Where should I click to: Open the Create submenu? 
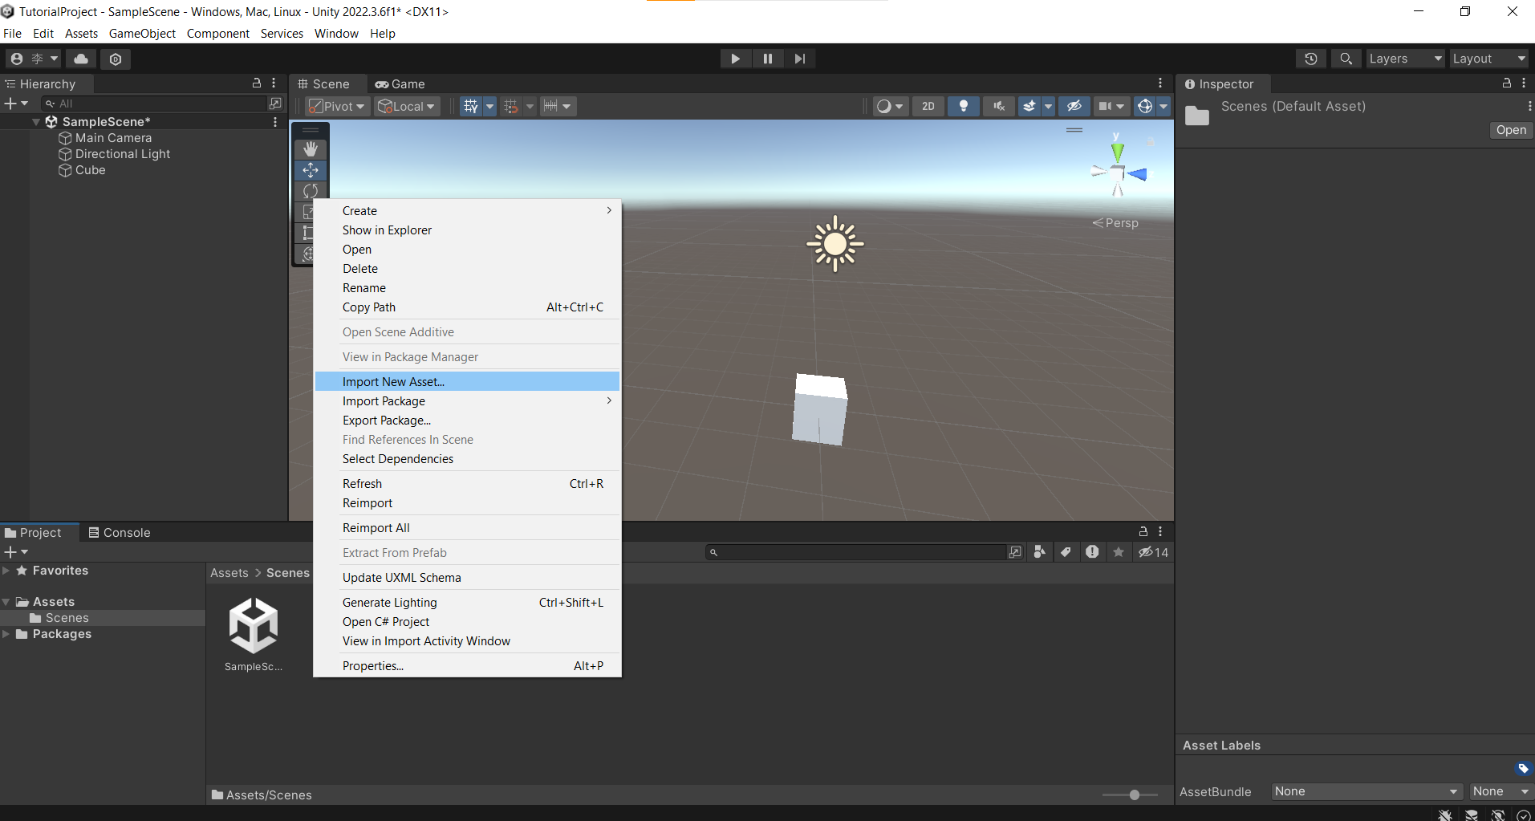tap(467, 211)
